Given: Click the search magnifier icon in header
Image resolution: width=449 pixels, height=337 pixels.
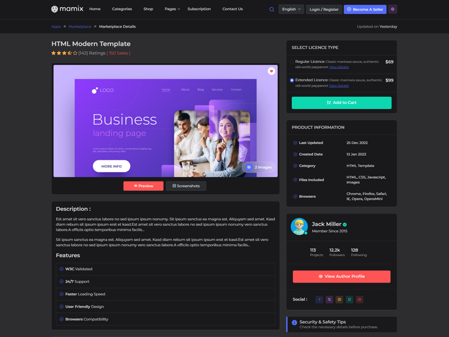Looking at the screenshot, I should 272,9.
